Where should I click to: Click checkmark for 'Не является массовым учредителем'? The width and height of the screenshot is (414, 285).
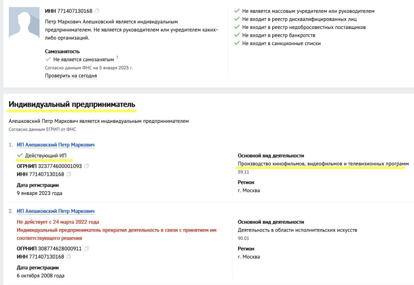tap(237, 11)
